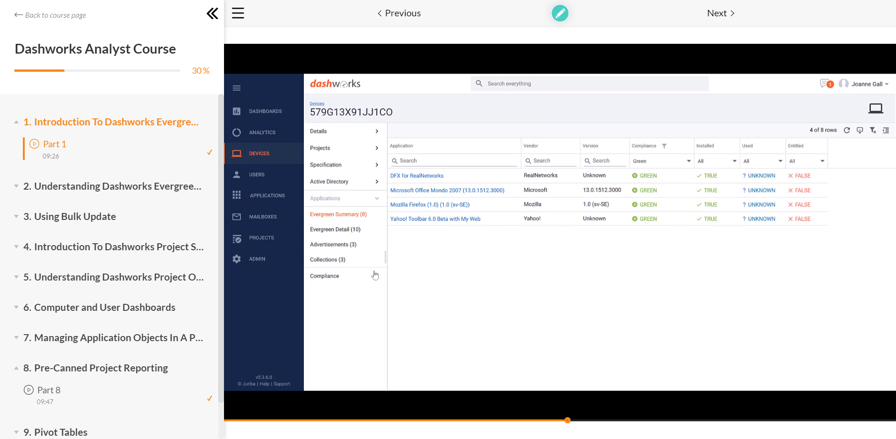The height and width of the screenshot is (439, 896).
Task: Open the Compliance filter dropdown set to Green
Action: (661, 161)
